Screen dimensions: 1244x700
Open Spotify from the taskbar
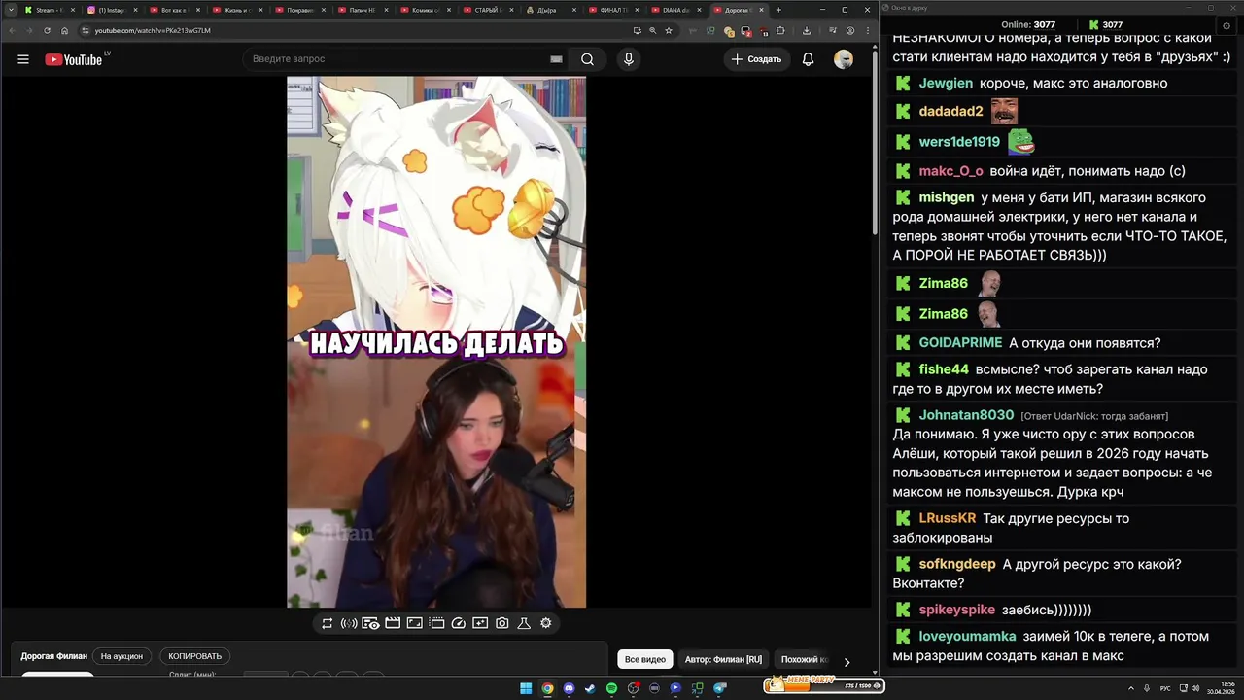point(611,687)
